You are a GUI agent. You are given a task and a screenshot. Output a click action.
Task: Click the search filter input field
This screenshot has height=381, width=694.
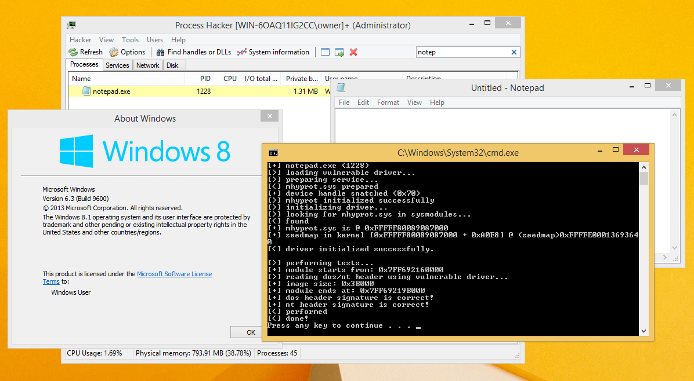pyautogui.click(x=463, y=52)
